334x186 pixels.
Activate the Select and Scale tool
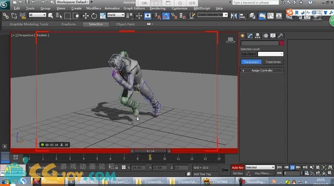(x=102, y=16)
